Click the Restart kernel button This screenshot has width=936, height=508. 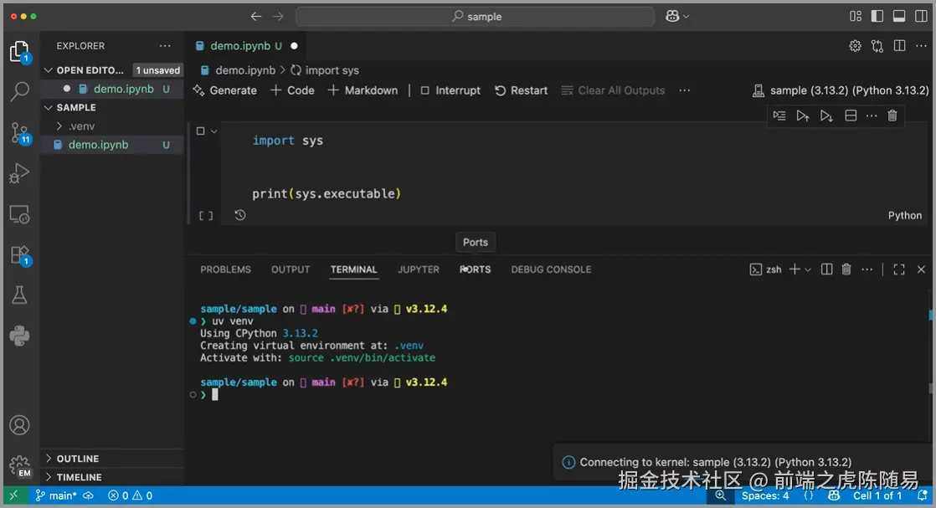pos(521,90)
